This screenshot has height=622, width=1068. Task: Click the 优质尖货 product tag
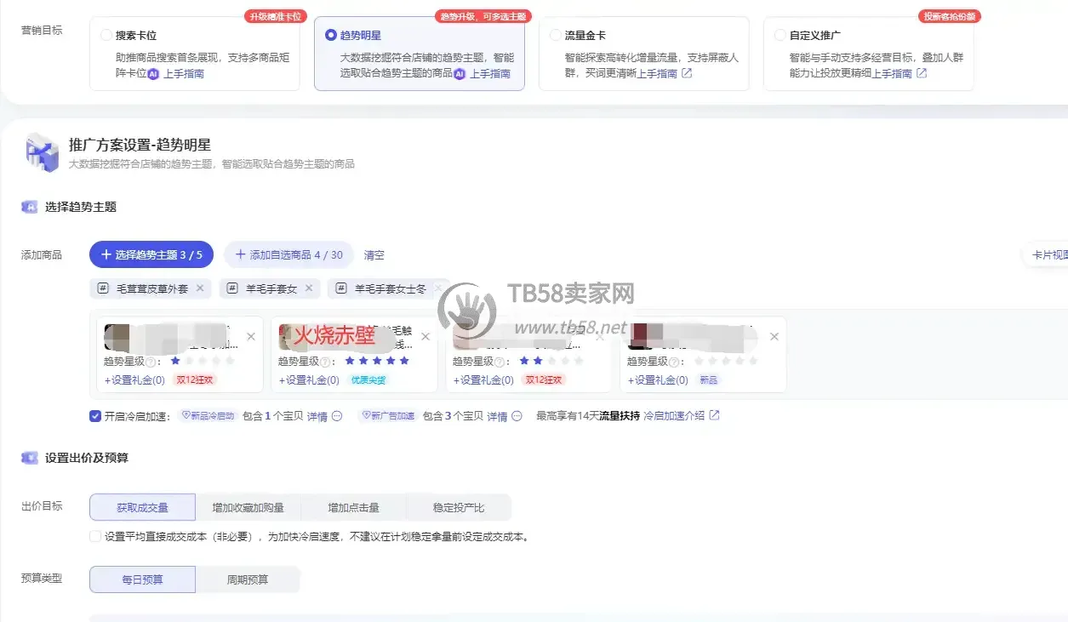(x=368, y=380)
